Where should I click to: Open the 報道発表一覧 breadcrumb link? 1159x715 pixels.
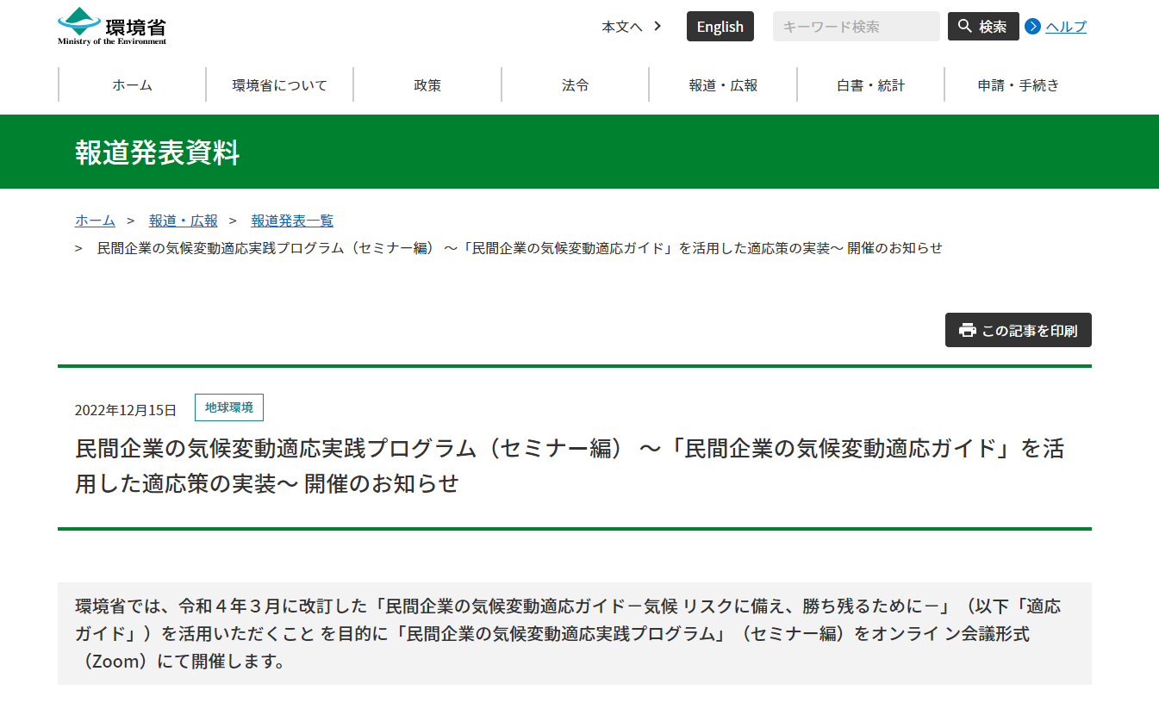point(291,221)
